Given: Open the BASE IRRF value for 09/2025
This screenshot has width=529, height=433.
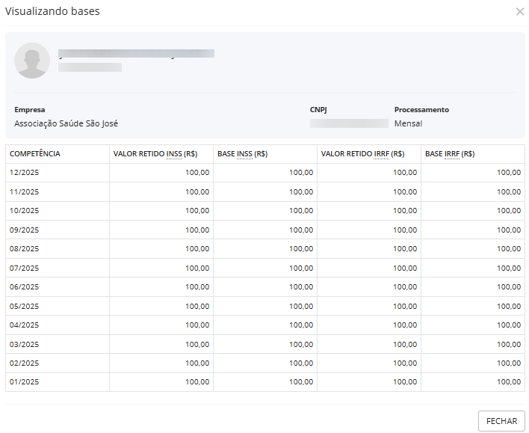Looking at the screenshot, I should click(509, 230).
